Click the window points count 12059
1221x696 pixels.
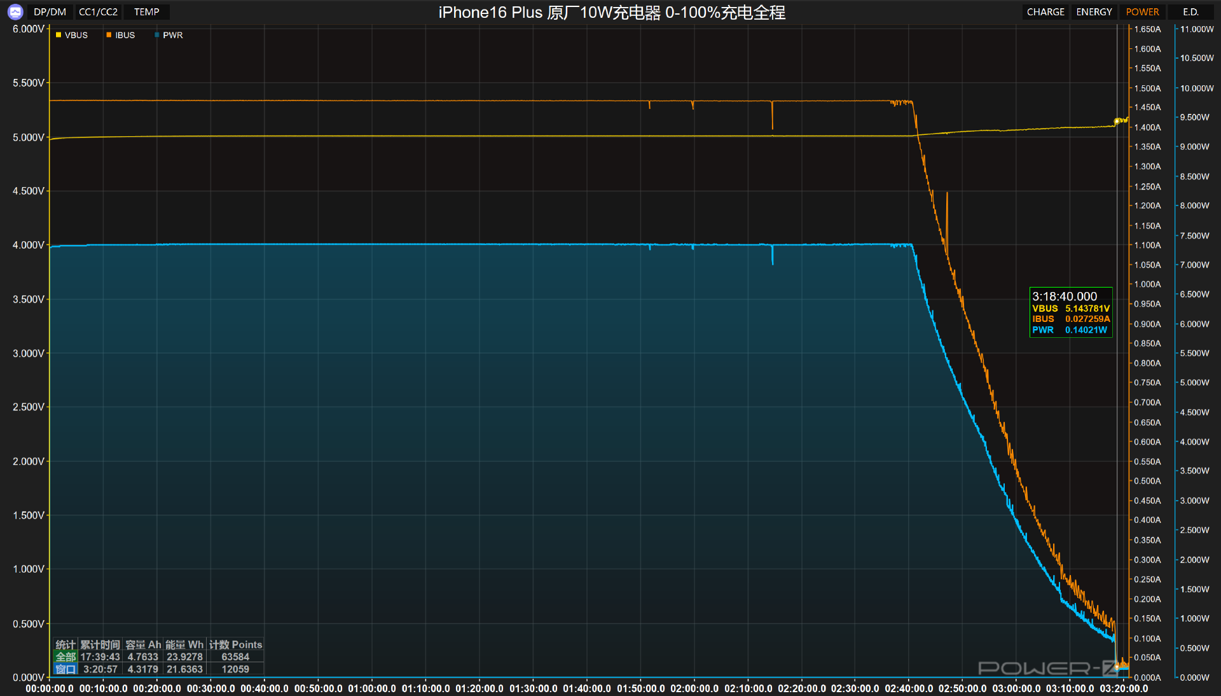tap(235, 669)
